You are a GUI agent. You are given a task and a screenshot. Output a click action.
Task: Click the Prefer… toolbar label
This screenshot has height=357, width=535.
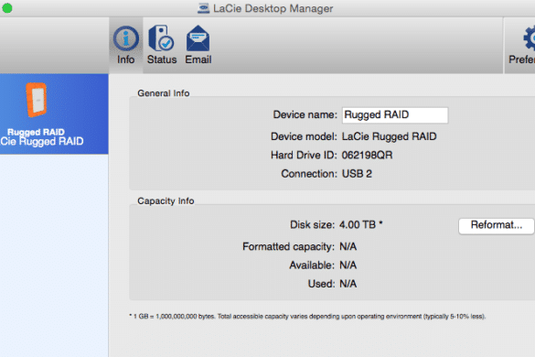[521, 59]
